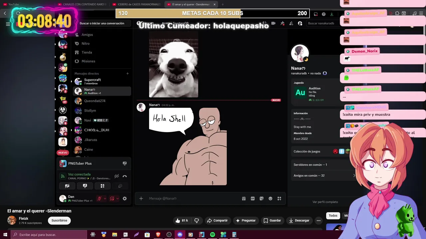The image size is (426, 239).
Task: Open the soundboard button in voice panel
Action: click(x=120, y=186)
